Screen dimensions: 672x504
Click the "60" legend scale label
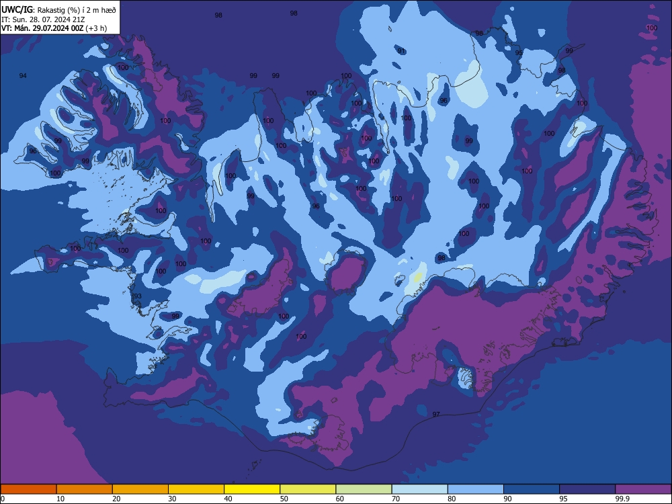[340, 499]
